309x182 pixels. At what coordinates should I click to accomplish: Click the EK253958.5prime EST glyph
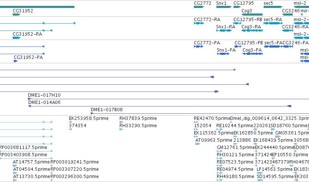[70, 122]
